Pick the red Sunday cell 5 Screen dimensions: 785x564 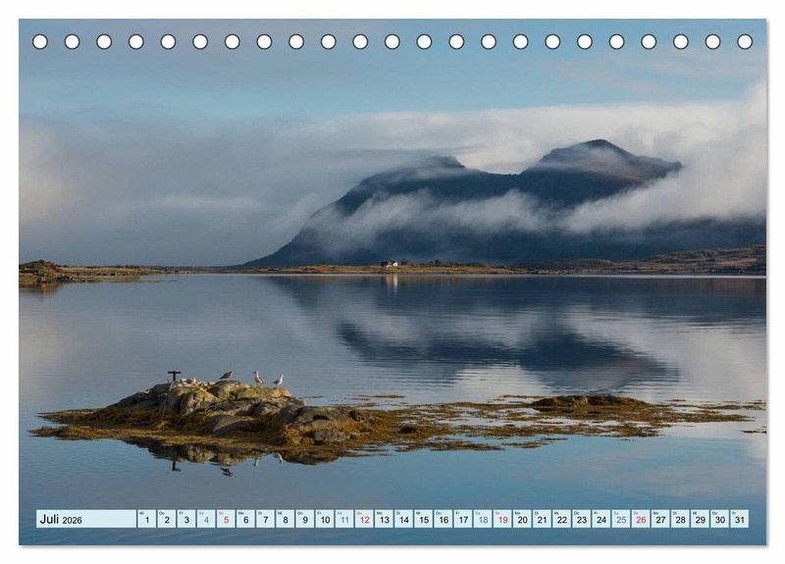[226, 519]
